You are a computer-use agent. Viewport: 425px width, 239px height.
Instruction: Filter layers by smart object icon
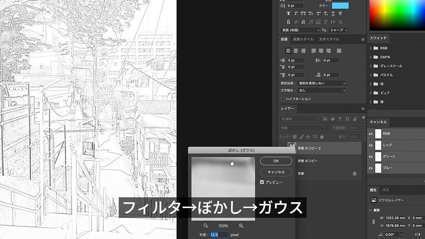click(355, 119)
